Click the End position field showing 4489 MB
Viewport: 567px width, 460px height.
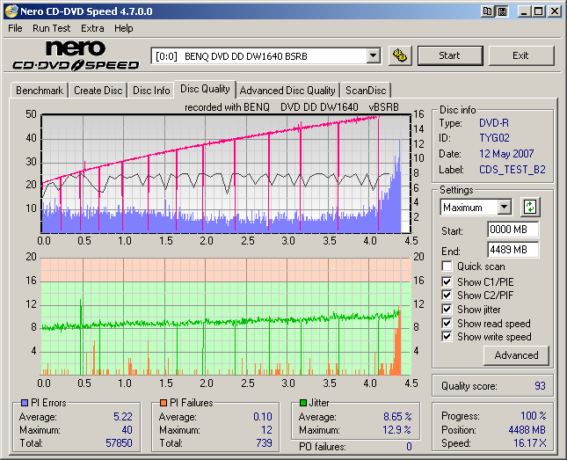click(512, 250)
